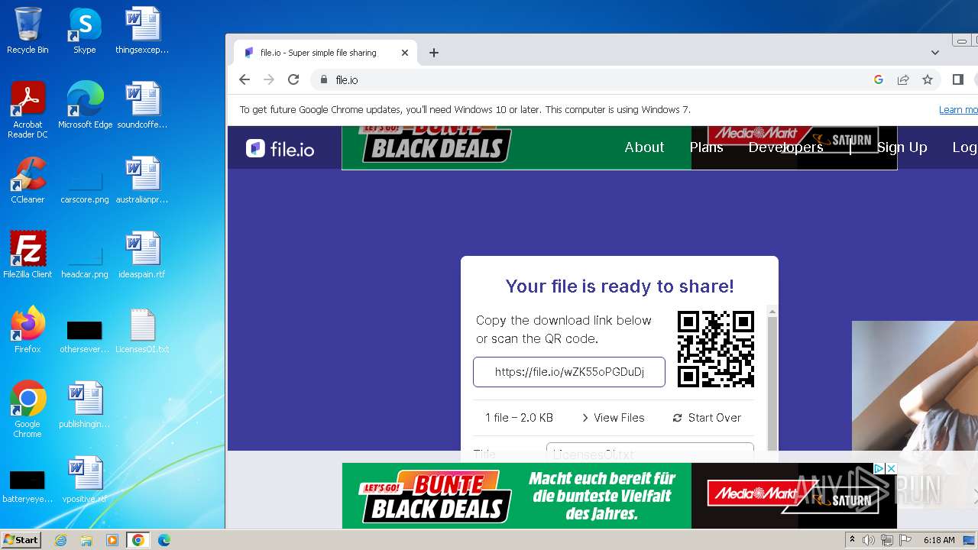978x550 pixels.
Task: Toggle Chrome side panel icon
Action: point(958,79)
